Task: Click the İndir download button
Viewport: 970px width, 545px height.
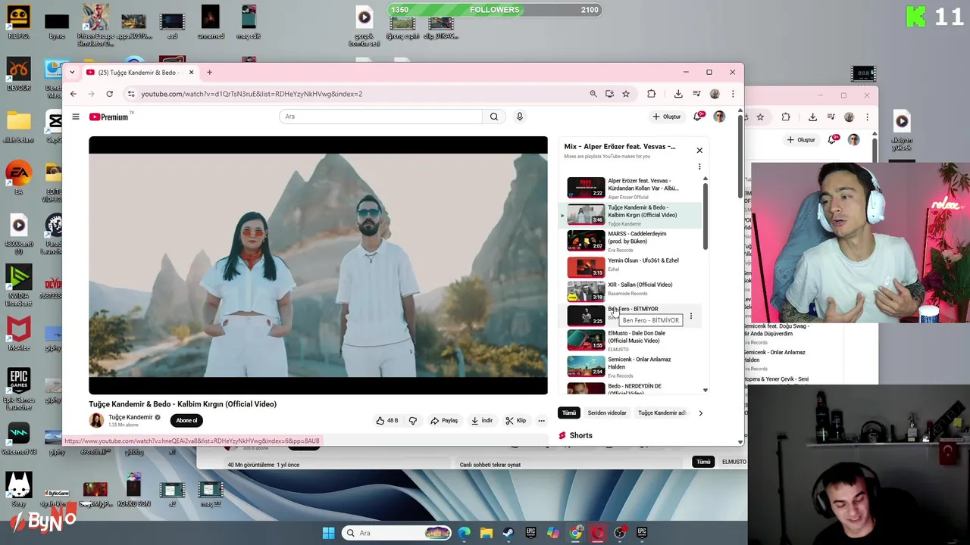Action: (482, 420)
